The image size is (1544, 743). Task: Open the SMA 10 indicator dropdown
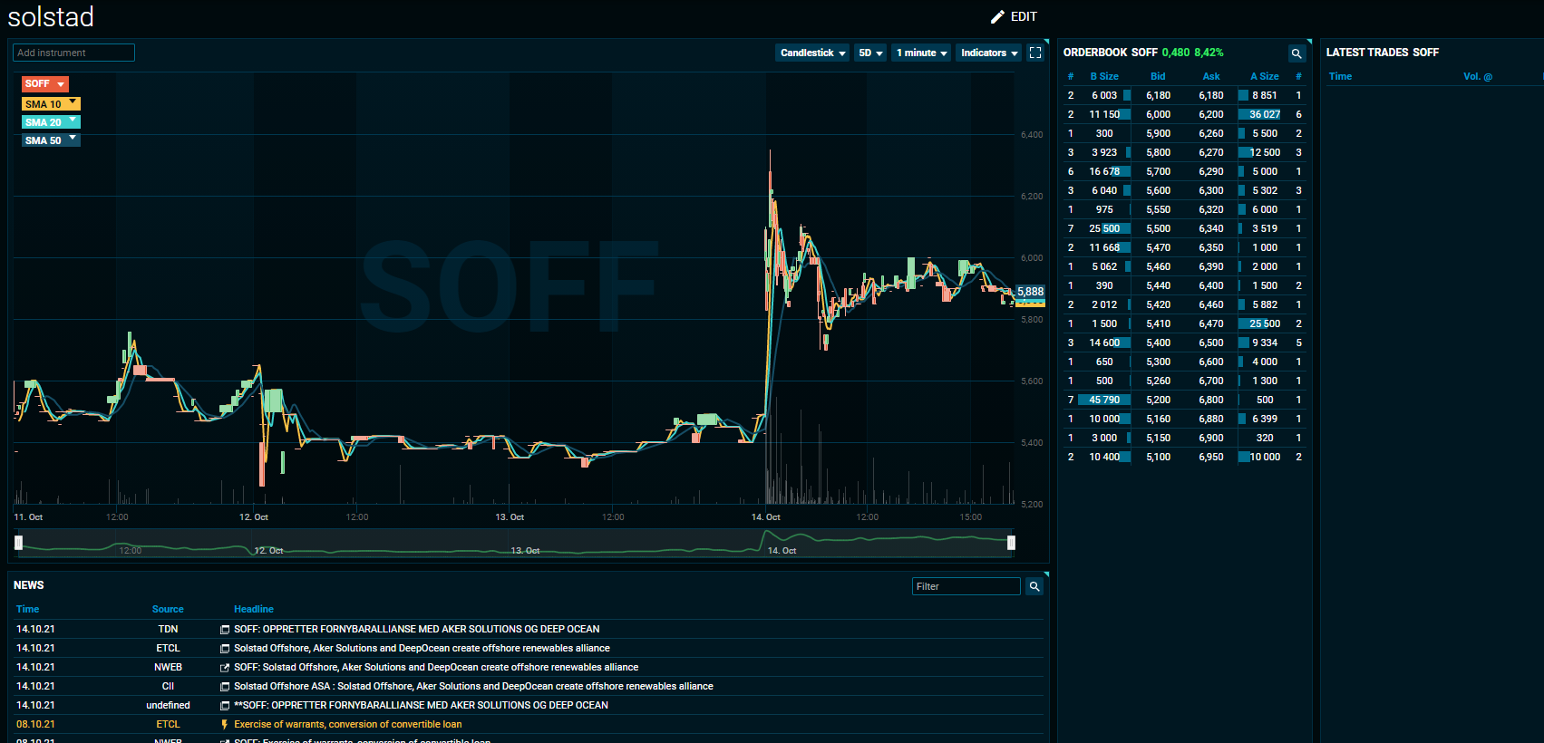[51, 104]
